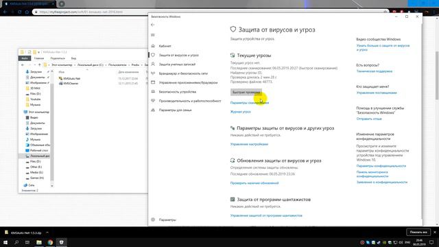Open Chrome from the taskbar
This screenshot has height=247, width=439.
[50, 242]
